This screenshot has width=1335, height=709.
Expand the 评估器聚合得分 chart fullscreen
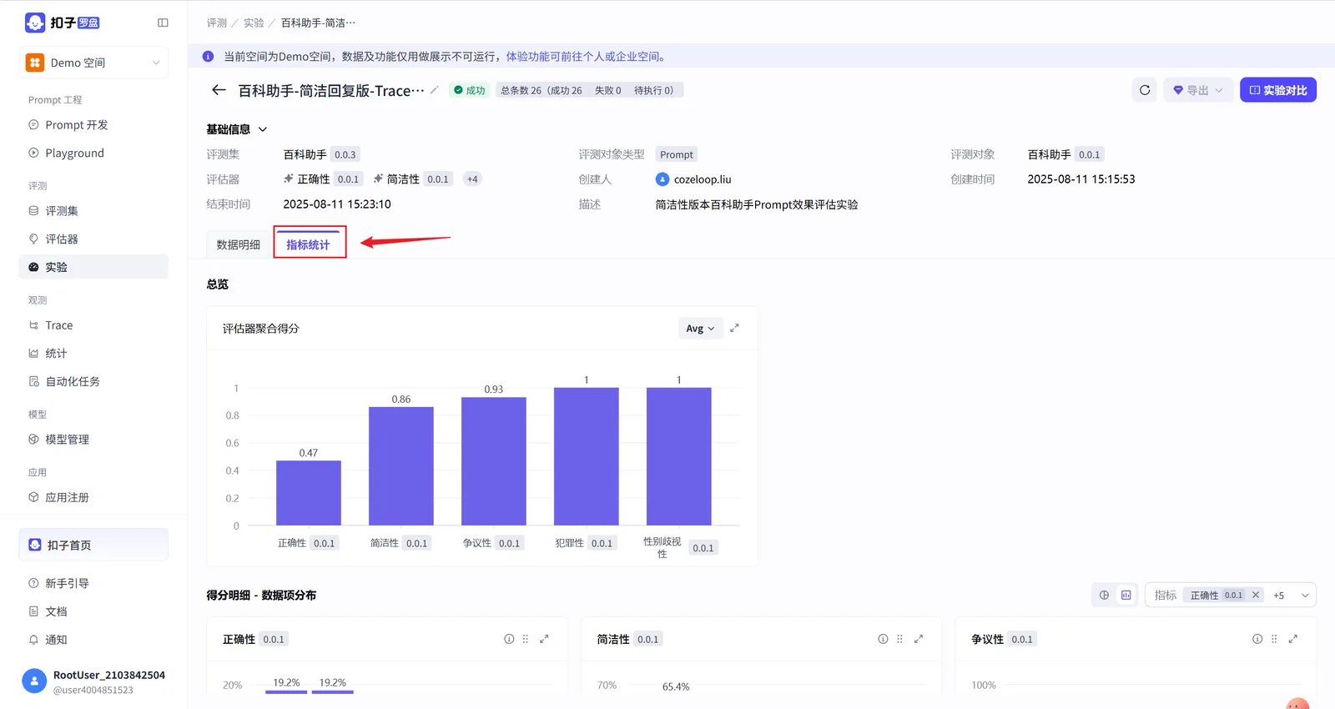coord(734,329)
